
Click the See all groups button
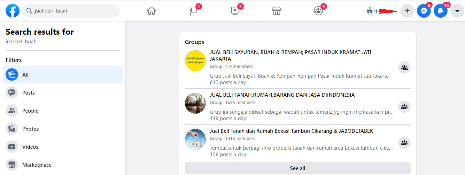pos(298,168)
